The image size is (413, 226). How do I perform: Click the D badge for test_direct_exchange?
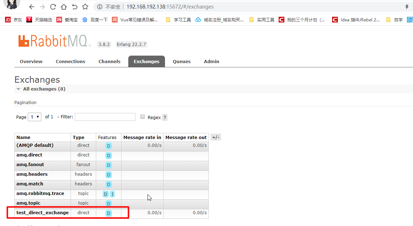point(109,214)
